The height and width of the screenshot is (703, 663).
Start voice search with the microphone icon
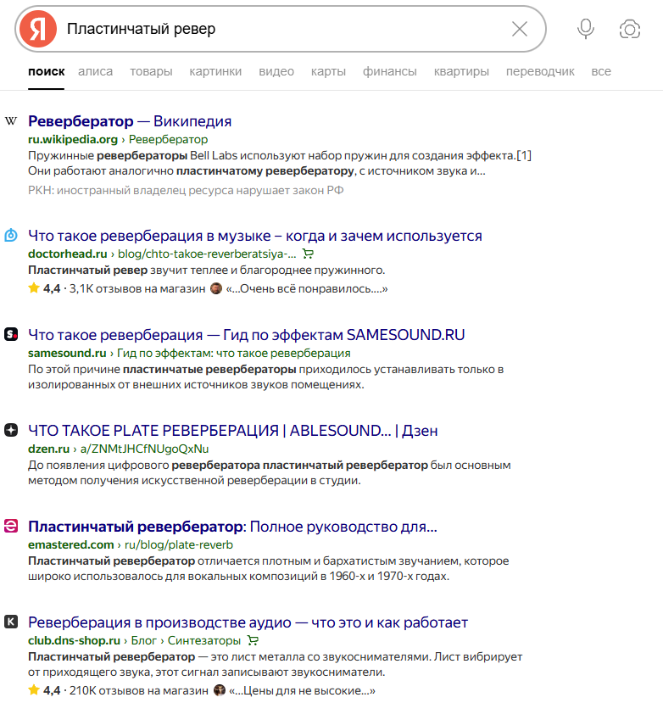tap(586, 29)
